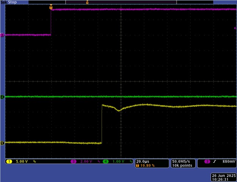The image size is (237, 182).
Task: Click the orange T icon beside 19.80 %
Action: [x=138, y=166]
